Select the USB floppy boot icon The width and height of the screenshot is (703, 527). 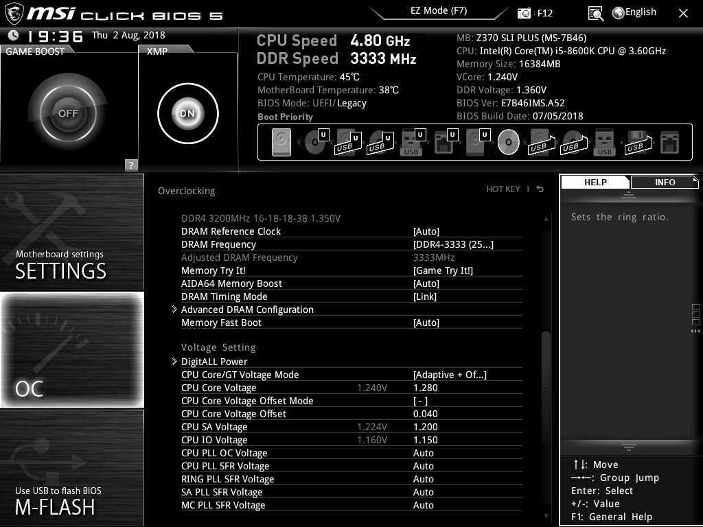638,143
